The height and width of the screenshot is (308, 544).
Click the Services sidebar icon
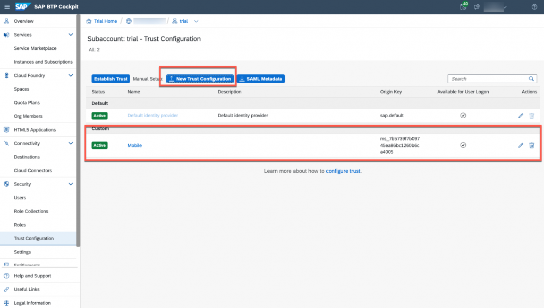(6, 34)
